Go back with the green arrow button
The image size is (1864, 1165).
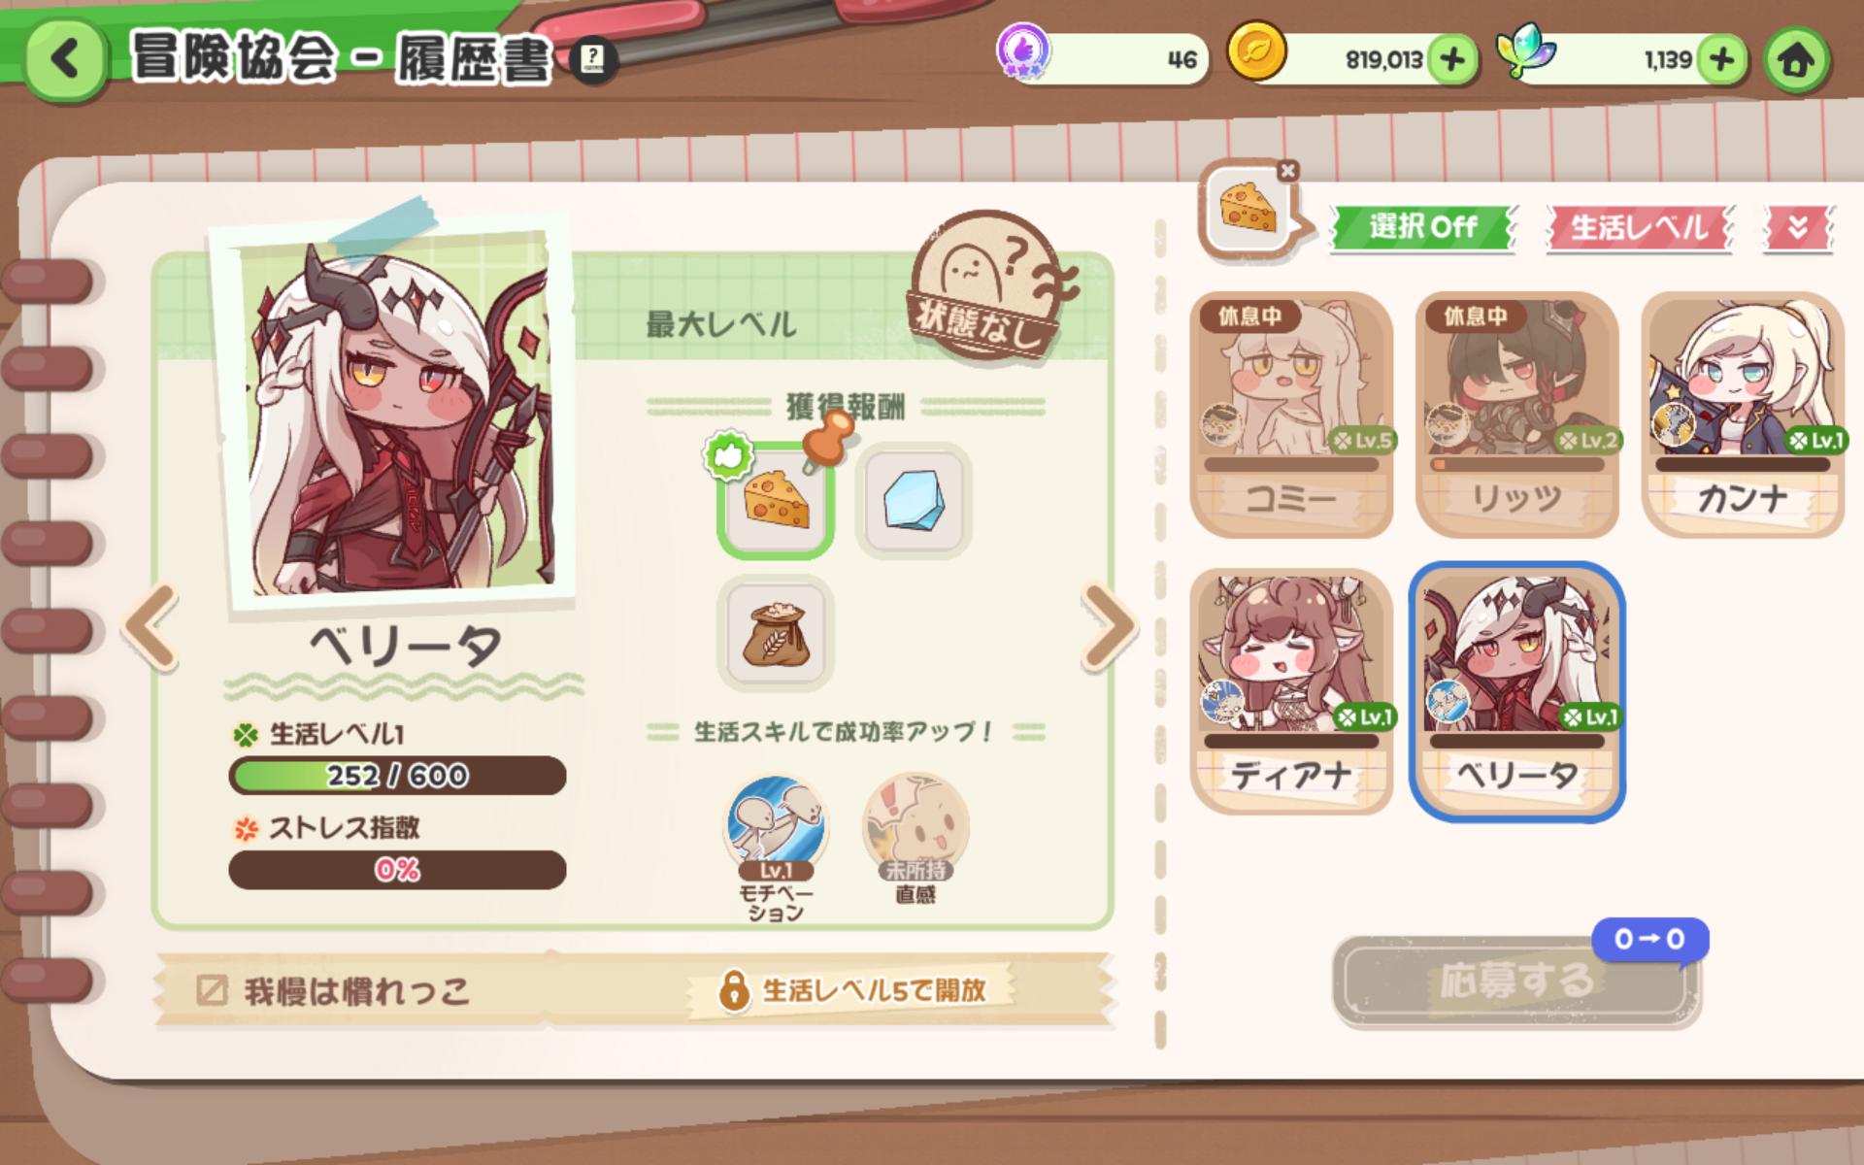[x=65, y=60]
